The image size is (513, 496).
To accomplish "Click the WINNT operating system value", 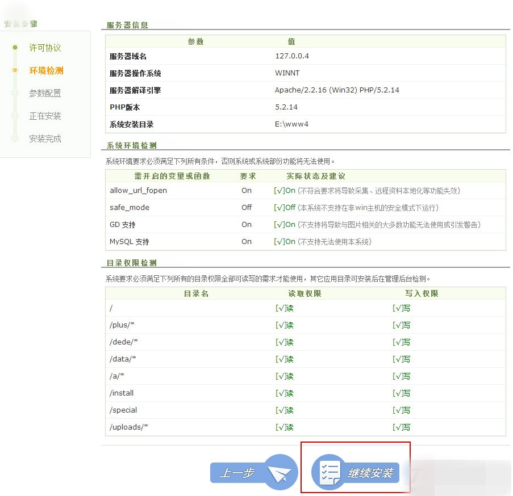I will (287, 73).
